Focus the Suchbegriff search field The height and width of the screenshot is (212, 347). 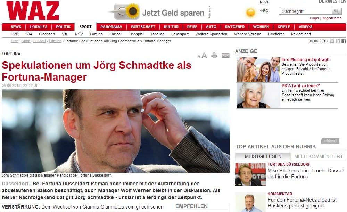pyautogui.click(x=305, y=11)
